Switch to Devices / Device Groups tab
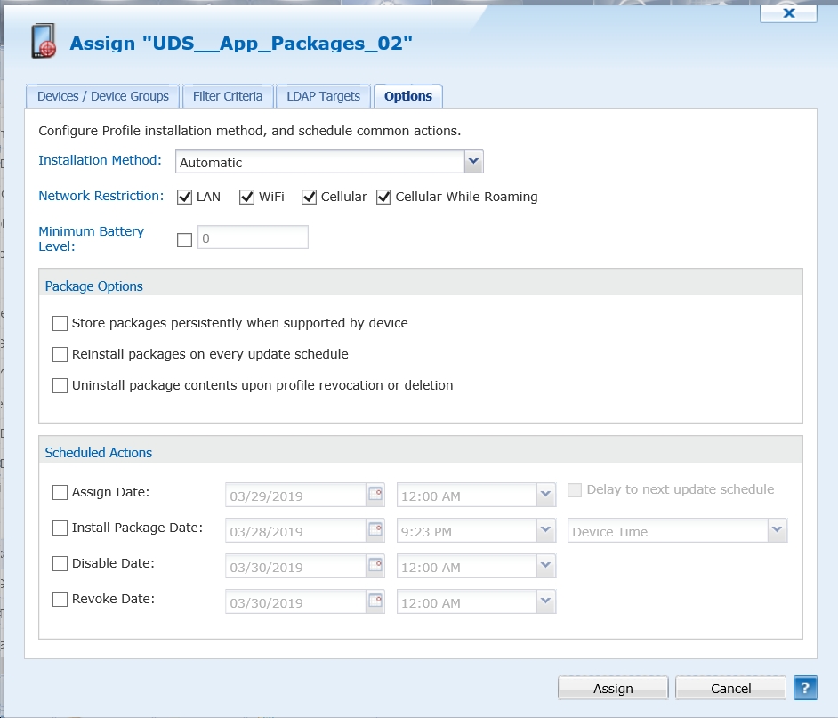838x718 pixels. point(102,96)
